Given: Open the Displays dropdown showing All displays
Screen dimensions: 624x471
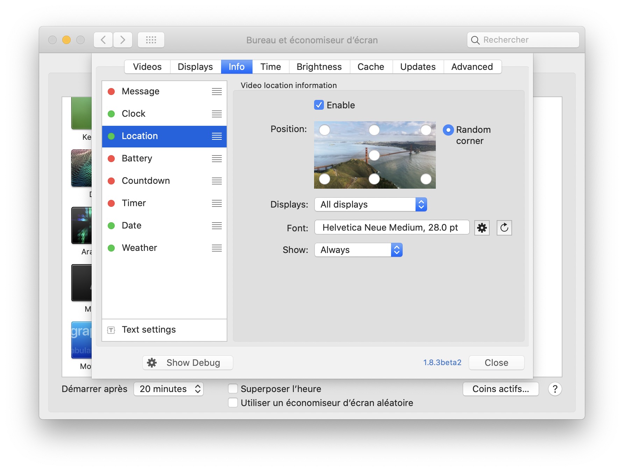Looking at the screenshot, I should pyautogui.click(x=371, y=204).
